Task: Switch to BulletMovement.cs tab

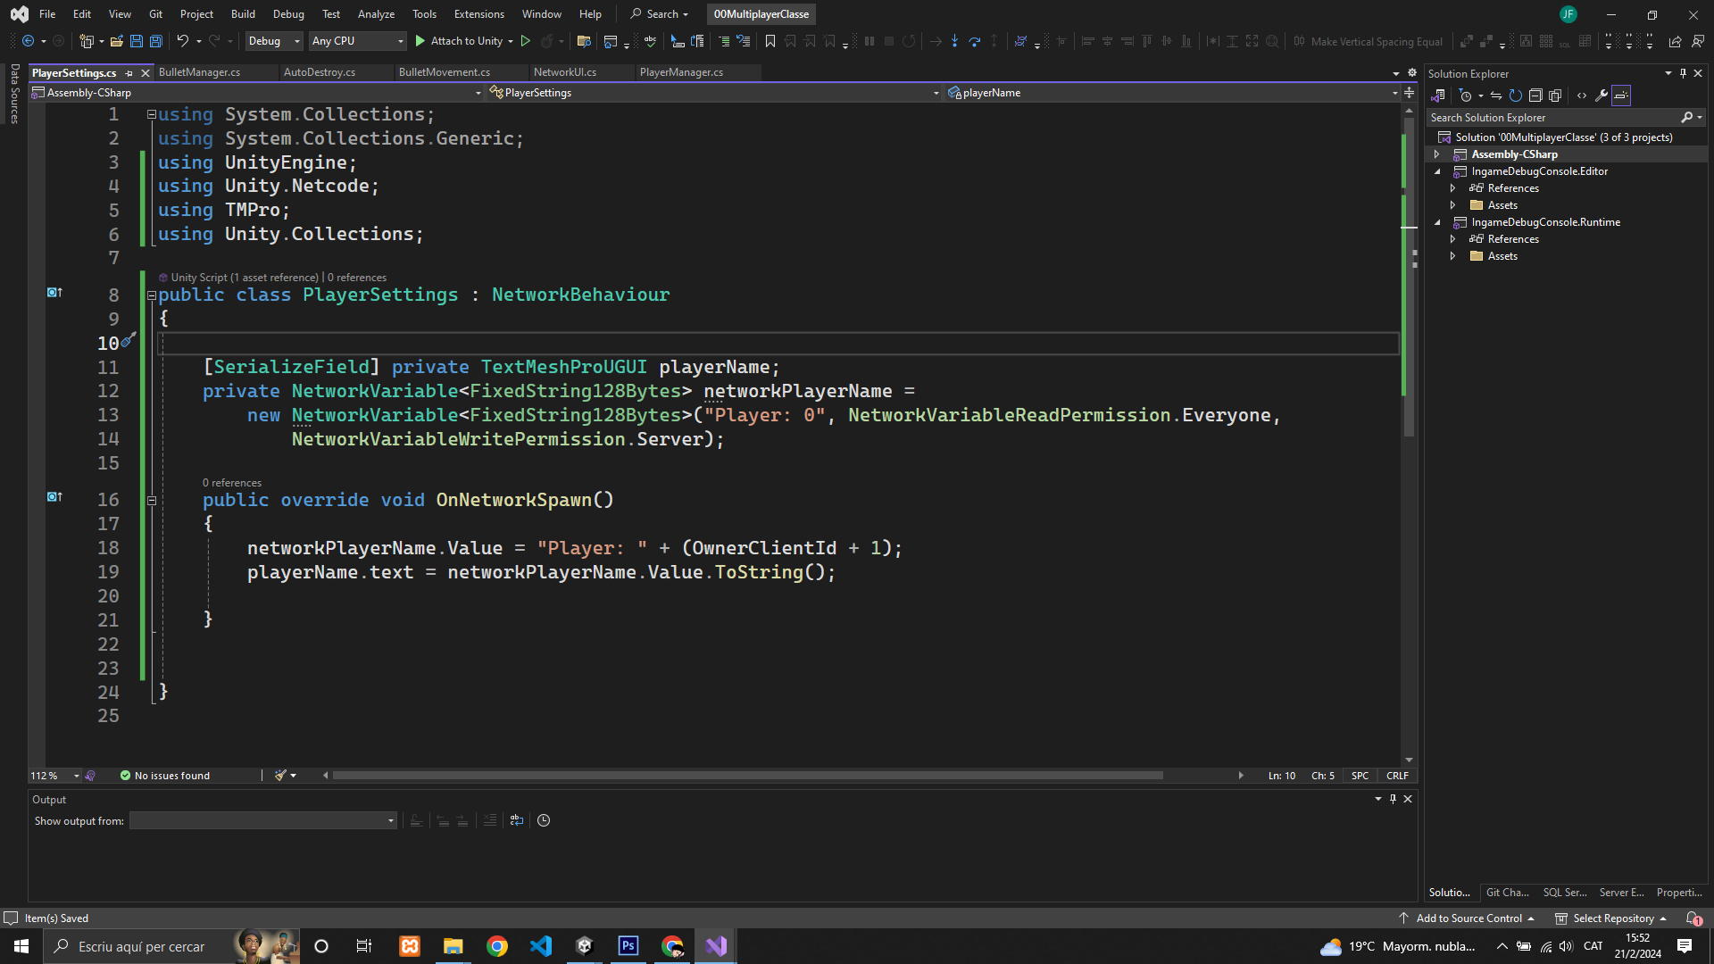Action: click(445, 72)
